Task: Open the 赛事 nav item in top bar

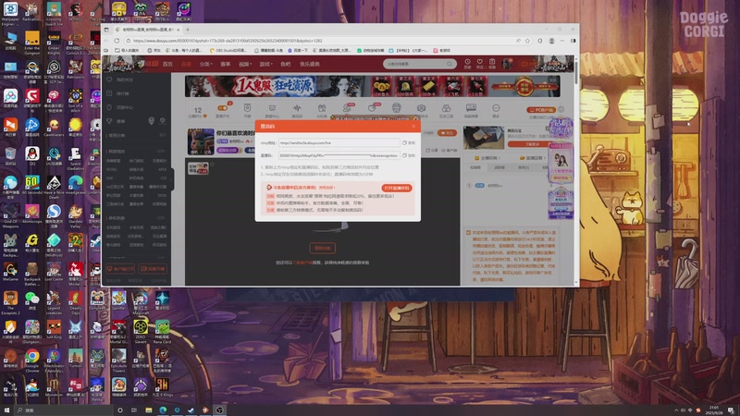Action: pos(226,64)
